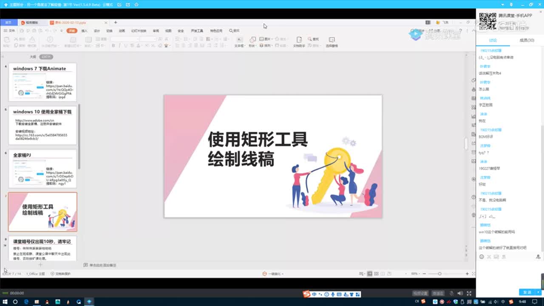Screen dimensions: 544x306
Task: Click the speaker volume icon in player bar
Action: click(460, 293)
